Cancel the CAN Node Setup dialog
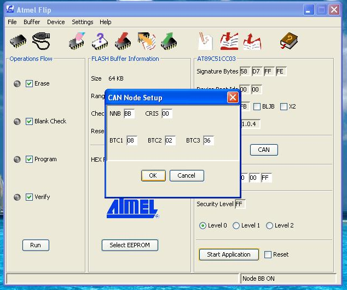Screen dimensions: 347x290 pos(186,175)
